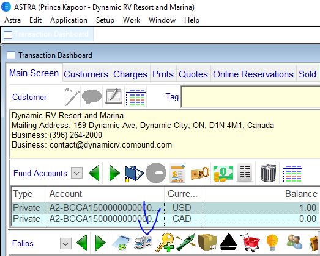Click the trash can icon in Fund Accounts
The image size is (320, 256).
[269, 173]
